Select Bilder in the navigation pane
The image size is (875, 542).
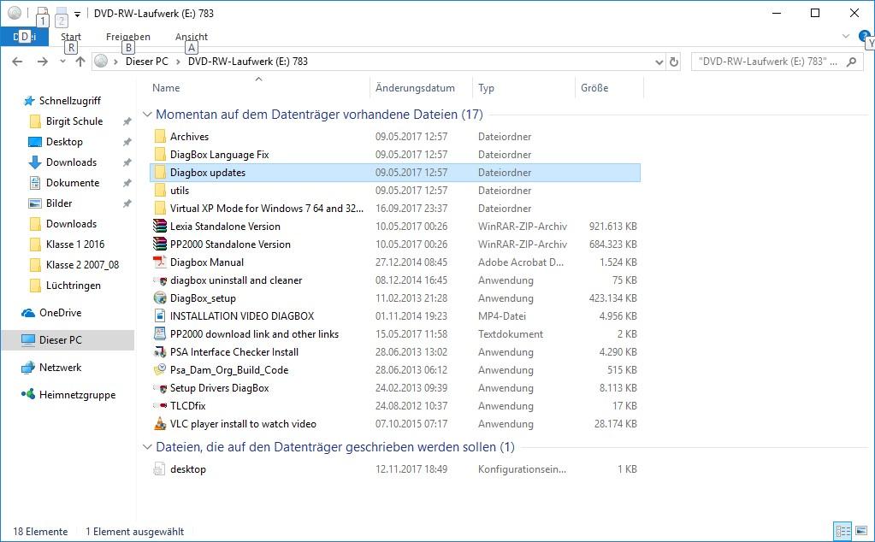pos(59,203)
